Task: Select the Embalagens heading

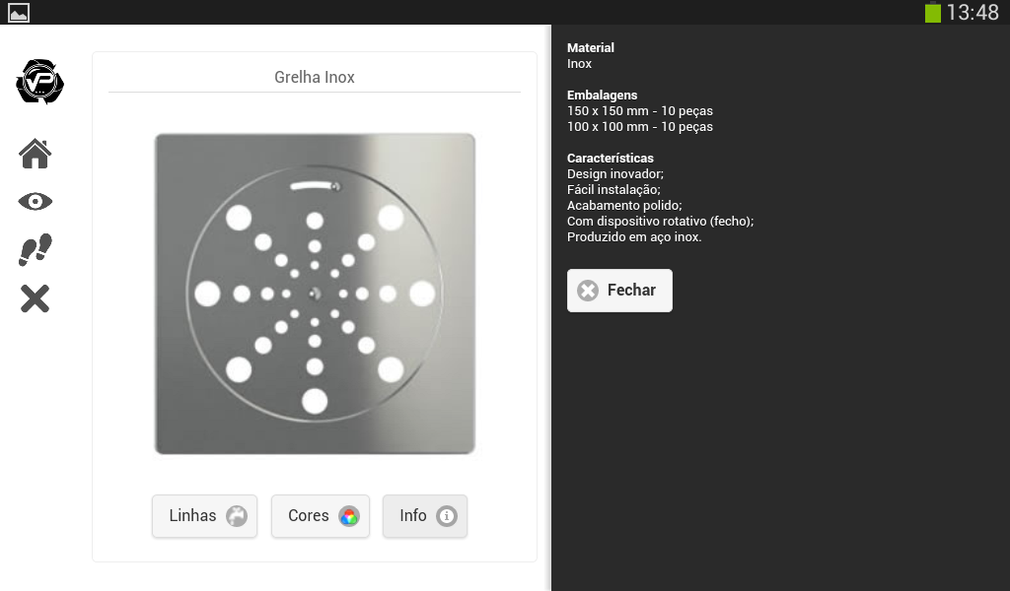Action: point(602,95)
